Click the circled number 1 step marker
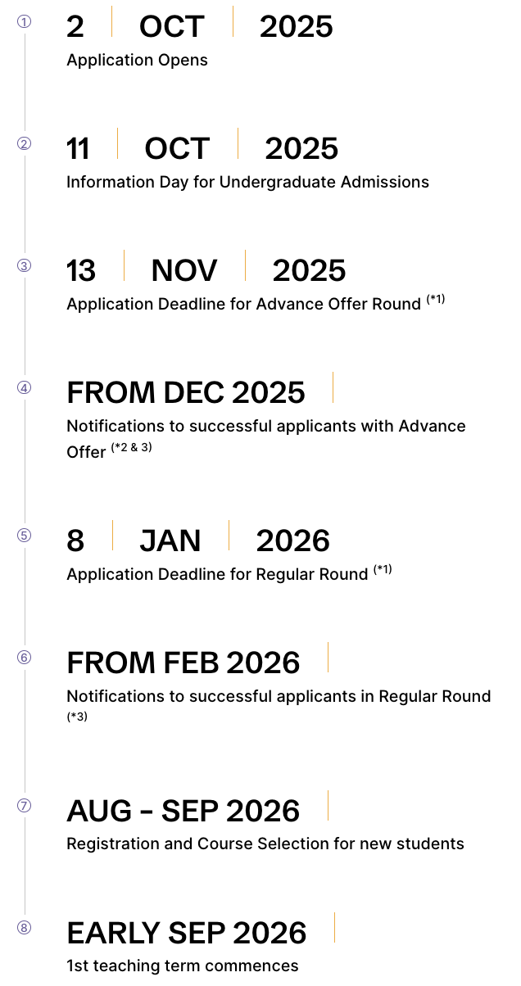521x986 pixels. 25,22
